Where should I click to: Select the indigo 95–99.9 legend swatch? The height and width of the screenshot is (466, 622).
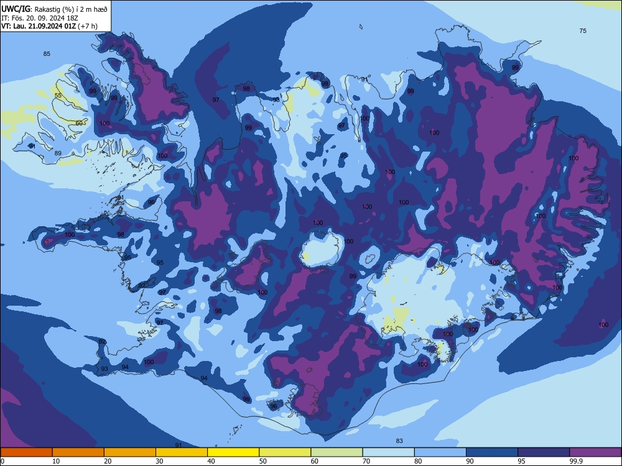[x=544, y=452]
